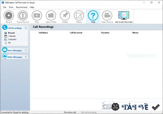The image size is (163, 114).
Task: Click the Help question mark icon
Action: pyautogui.click(x=93, y=16)
